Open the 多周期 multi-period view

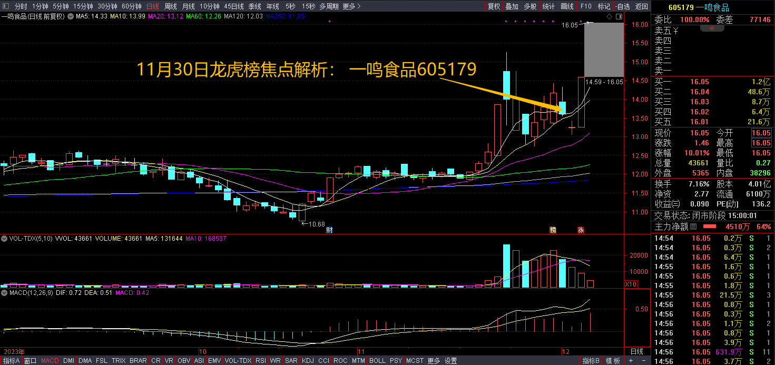pyautogui.click(x=329, y=6)
